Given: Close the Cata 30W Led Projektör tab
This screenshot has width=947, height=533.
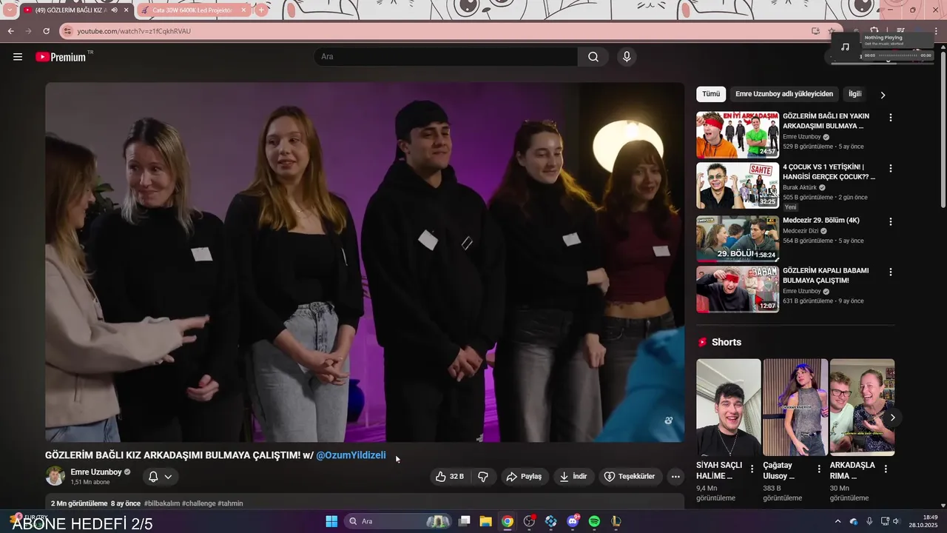Looking at the screenshot, I should [x=242, y=10].
